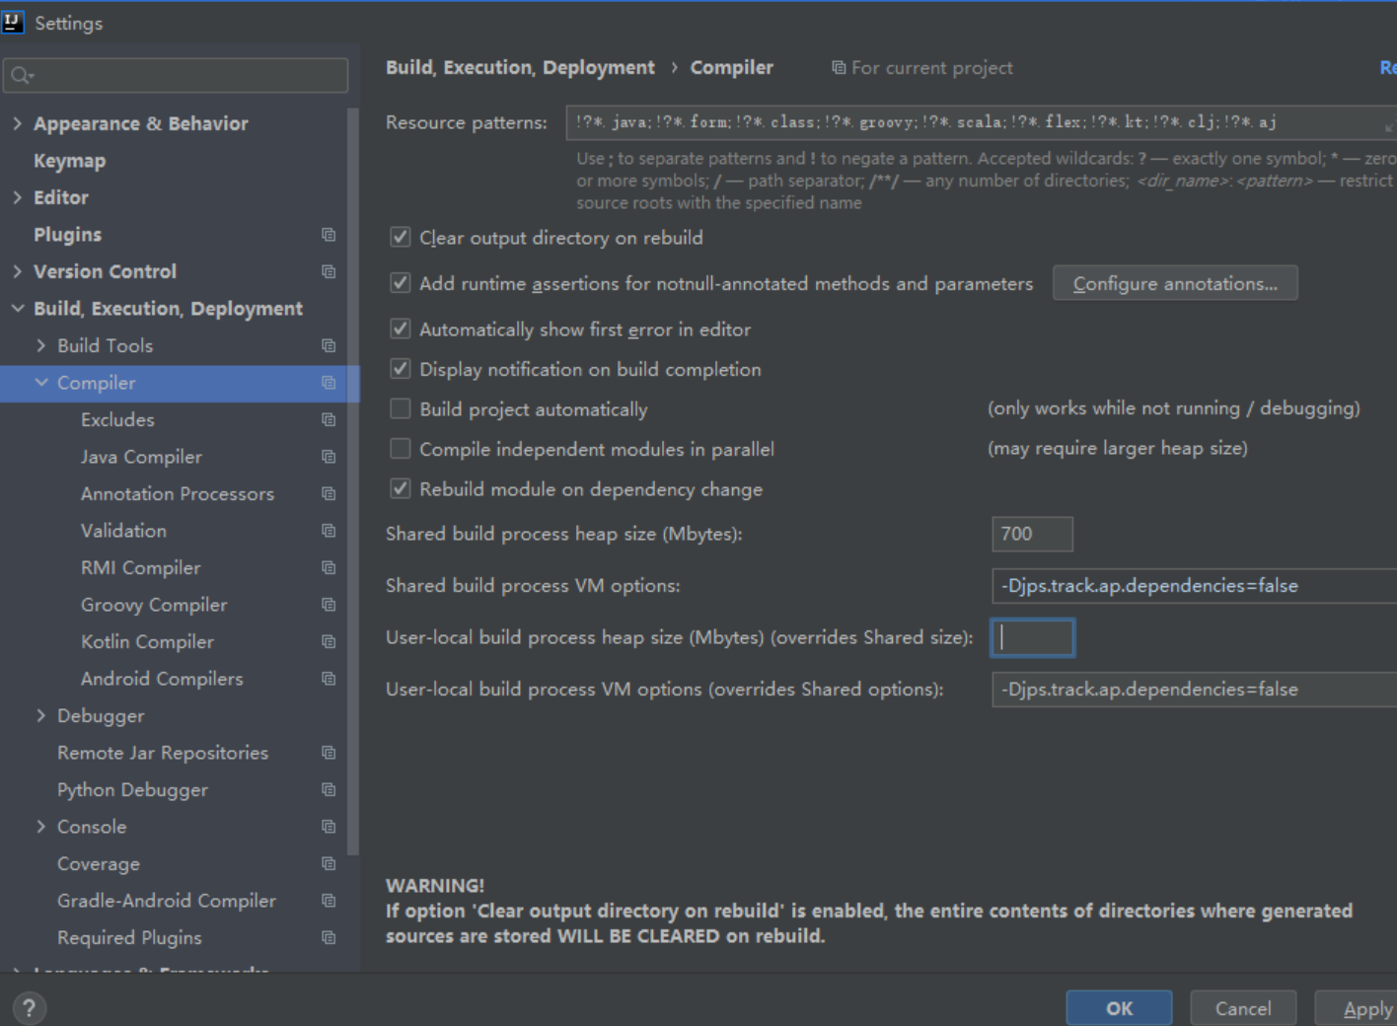Open Required Plugins settings
The width and height of the screenshot is (1397, 1026).
point(129,937)
